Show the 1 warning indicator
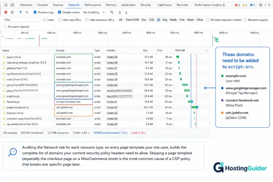Screen dimensions: 273x182 [x=245, y=5]
